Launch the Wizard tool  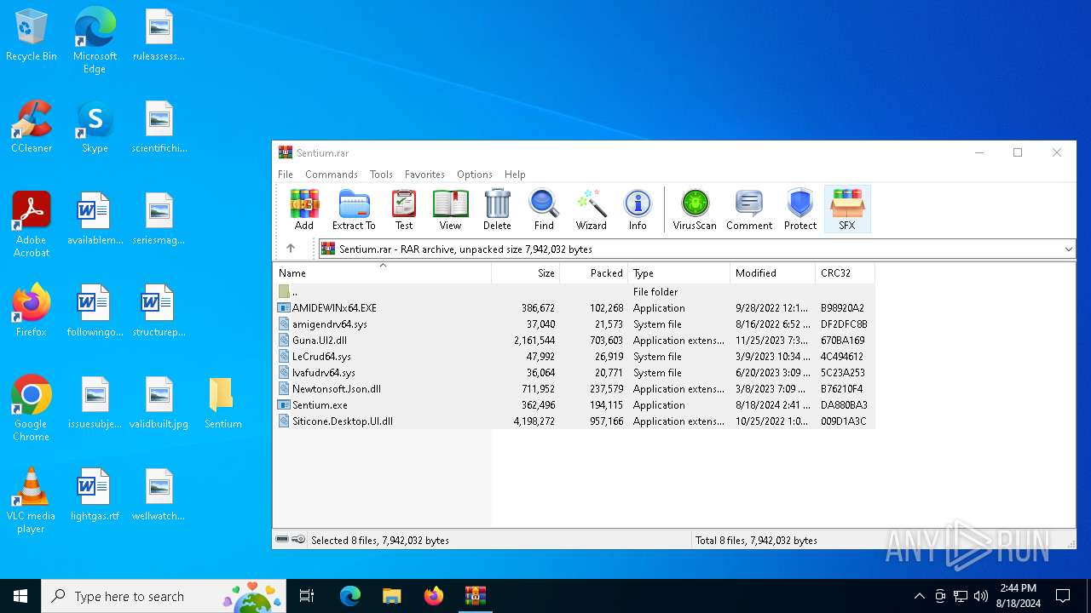591,209
